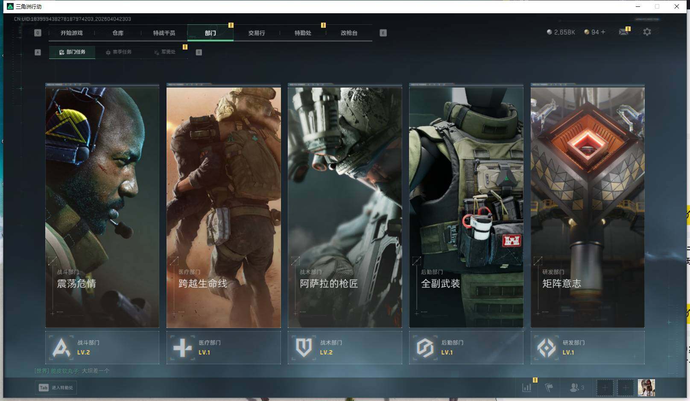Image resolution: width=690 pixels, height=401 pixels.
Task: Select the 部门任务 sub-tab
Action: pos(72,52)
